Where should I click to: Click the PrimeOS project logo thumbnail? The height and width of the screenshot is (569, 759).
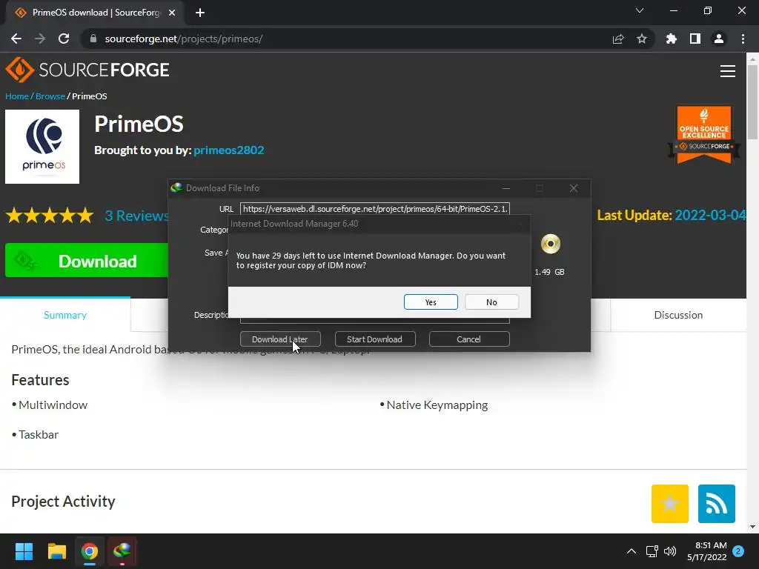(x=42, y=147)
